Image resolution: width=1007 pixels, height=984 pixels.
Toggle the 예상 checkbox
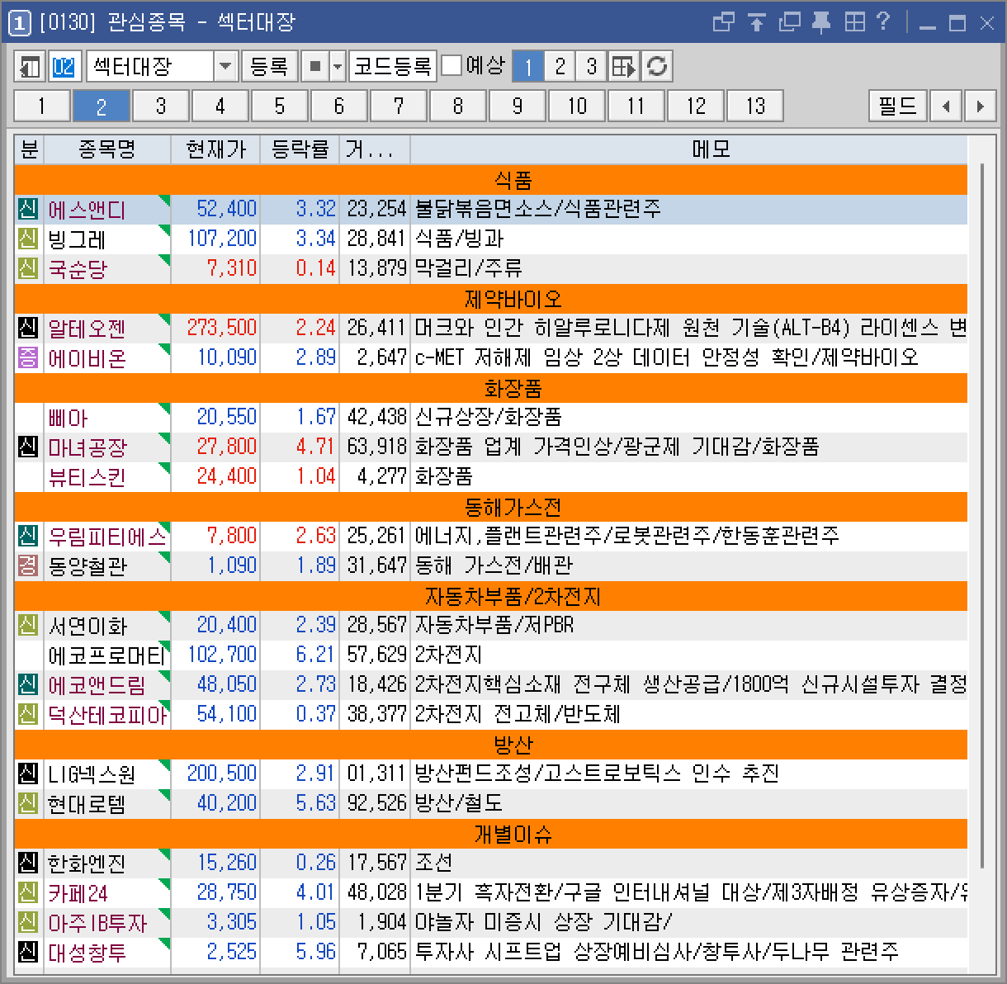tap(451, 66)
